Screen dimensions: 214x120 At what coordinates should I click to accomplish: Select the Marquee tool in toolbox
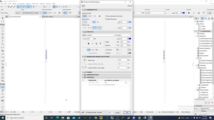(3, 21)
